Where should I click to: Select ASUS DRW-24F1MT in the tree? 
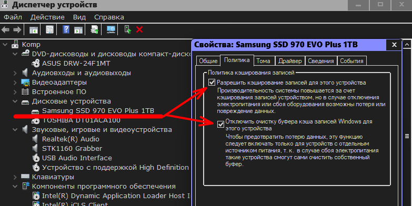pyautogui.click(x=76, y=64)
